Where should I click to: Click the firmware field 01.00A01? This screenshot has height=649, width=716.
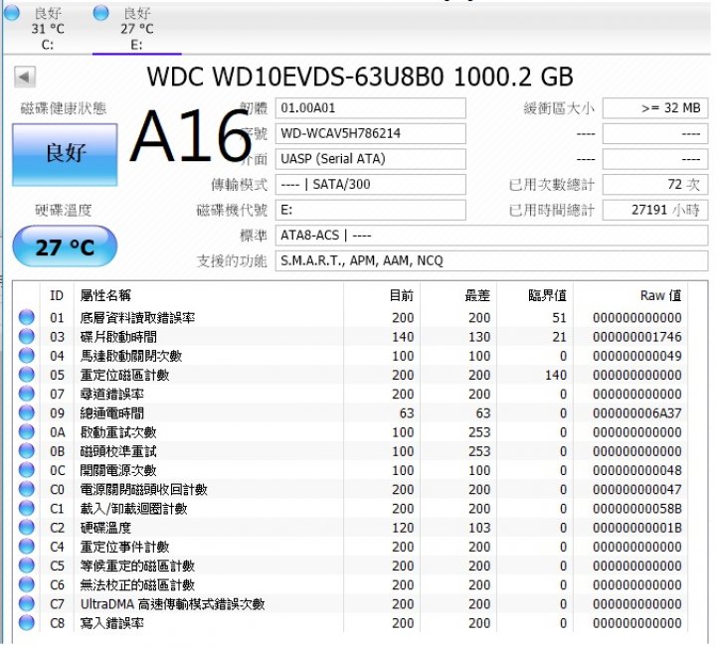tap(370, 108)
